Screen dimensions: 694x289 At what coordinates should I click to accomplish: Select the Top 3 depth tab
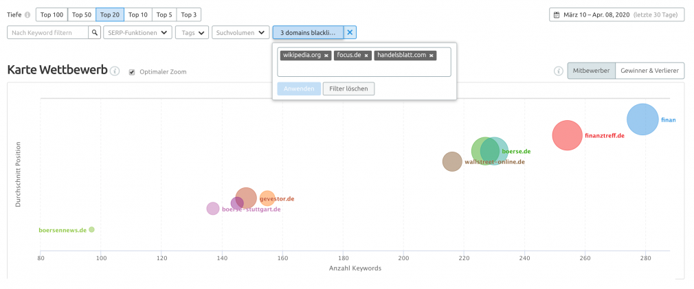point(188,14)
